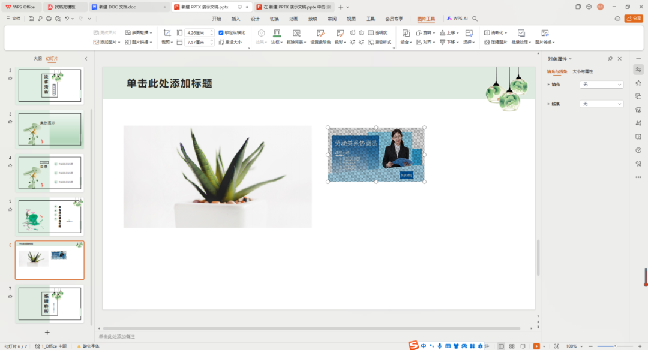The height and width of the screenshot is (350, 648).
Task: Open the Picture Tools (图片工具) tab
Action: click(x=426, y=19)
